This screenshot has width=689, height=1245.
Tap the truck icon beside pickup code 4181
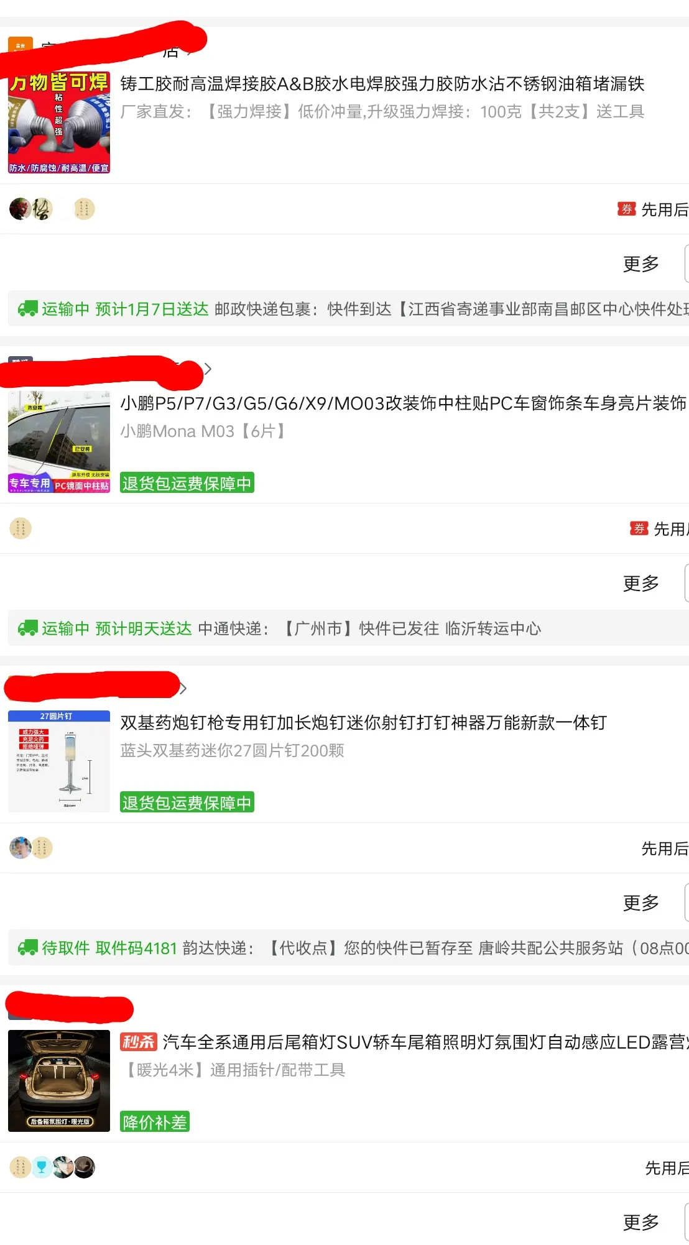click(27, 948)
